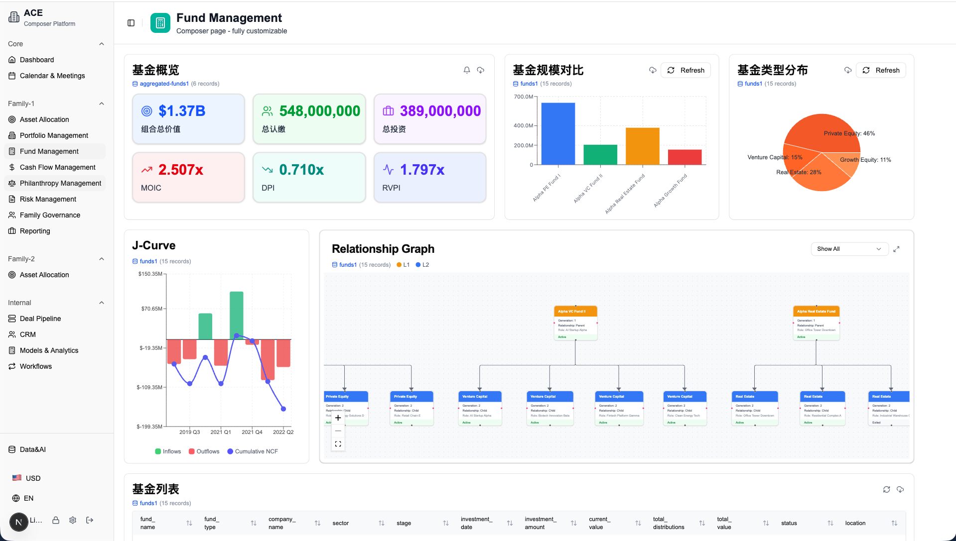Click the download icon in 基金概览 card

481,70
